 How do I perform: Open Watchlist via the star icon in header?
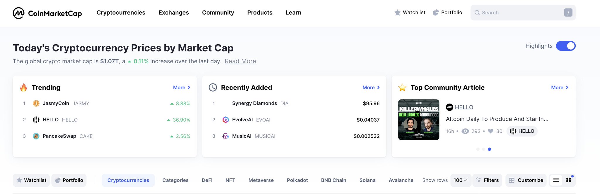[397, 13]
